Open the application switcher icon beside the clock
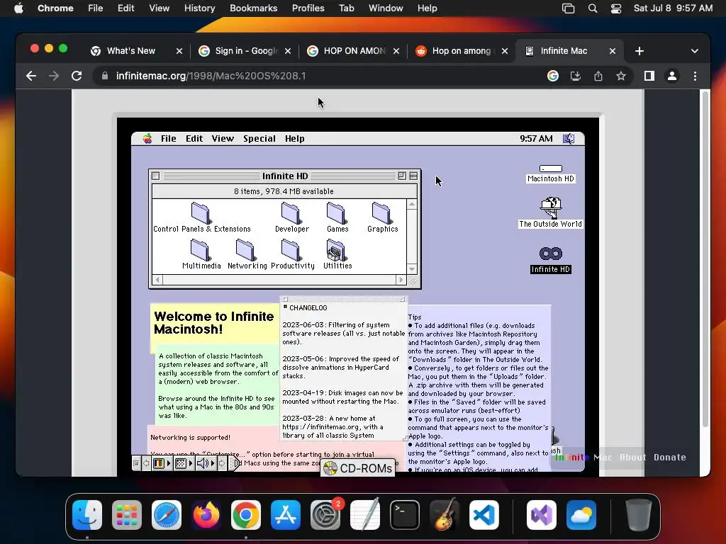 569,138
